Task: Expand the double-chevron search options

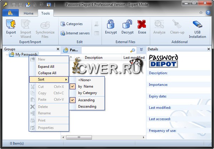Action: [x=141, y=50]
